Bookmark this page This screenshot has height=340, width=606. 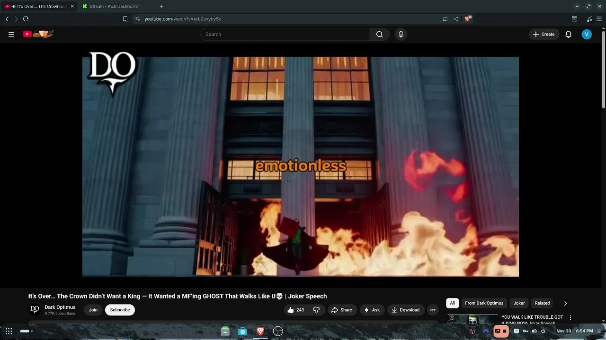coord(125,19)
